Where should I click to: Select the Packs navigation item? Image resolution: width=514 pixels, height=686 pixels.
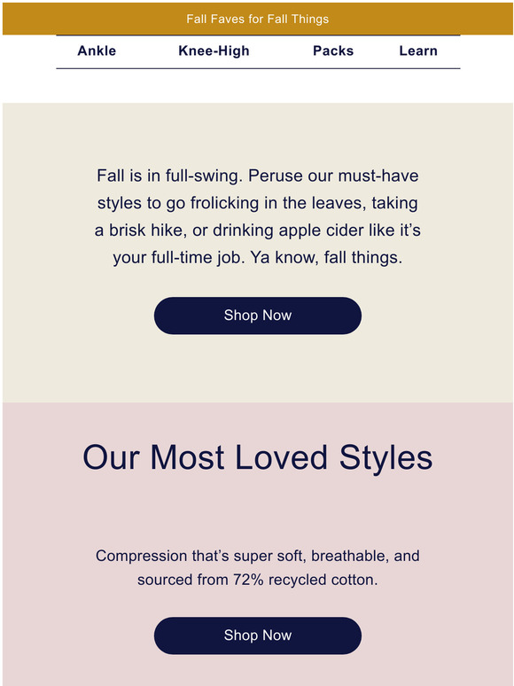(x=333, y=51)
